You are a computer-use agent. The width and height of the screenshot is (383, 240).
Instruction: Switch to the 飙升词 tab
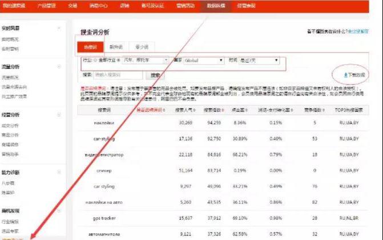coord(116,47)
